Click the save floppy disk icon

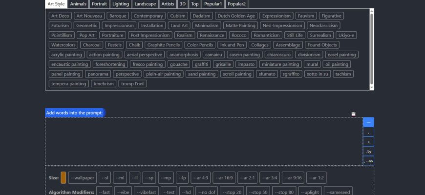click(x=354, y=114)
